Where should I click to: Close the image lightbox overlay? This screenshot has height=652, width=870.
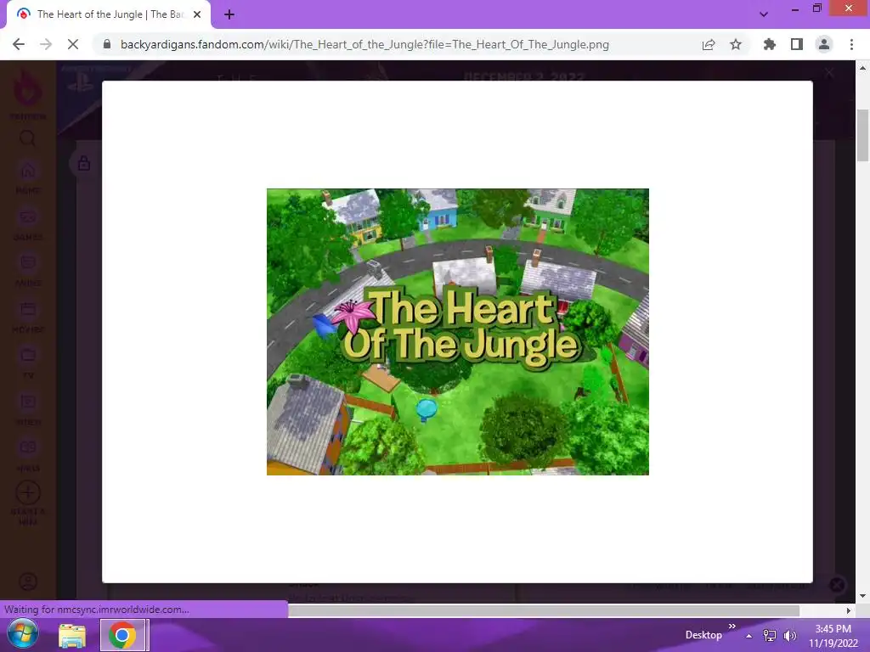click(x=829, y=73)
